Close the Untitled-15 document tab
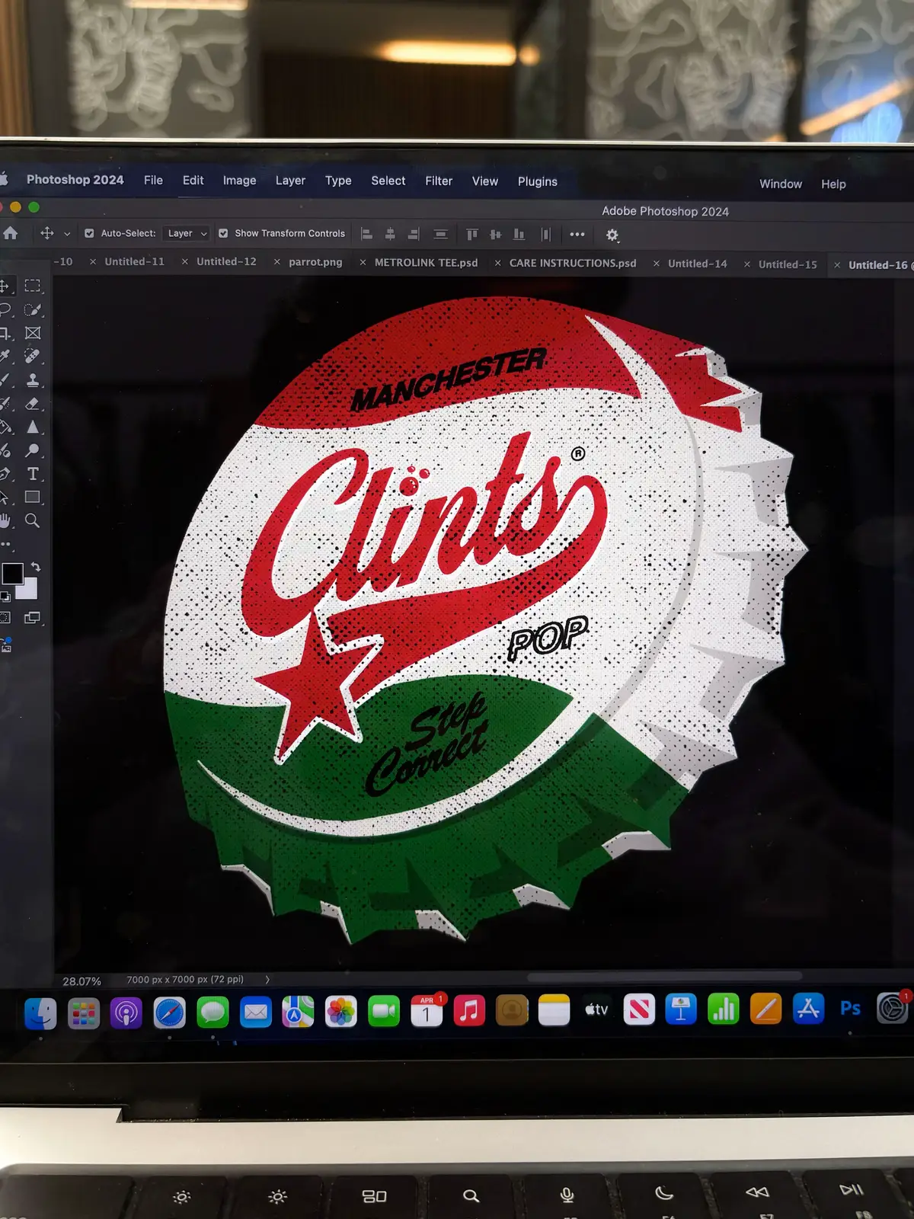The height and width of the screenshot is (1219, 914). tap(747, 264)
